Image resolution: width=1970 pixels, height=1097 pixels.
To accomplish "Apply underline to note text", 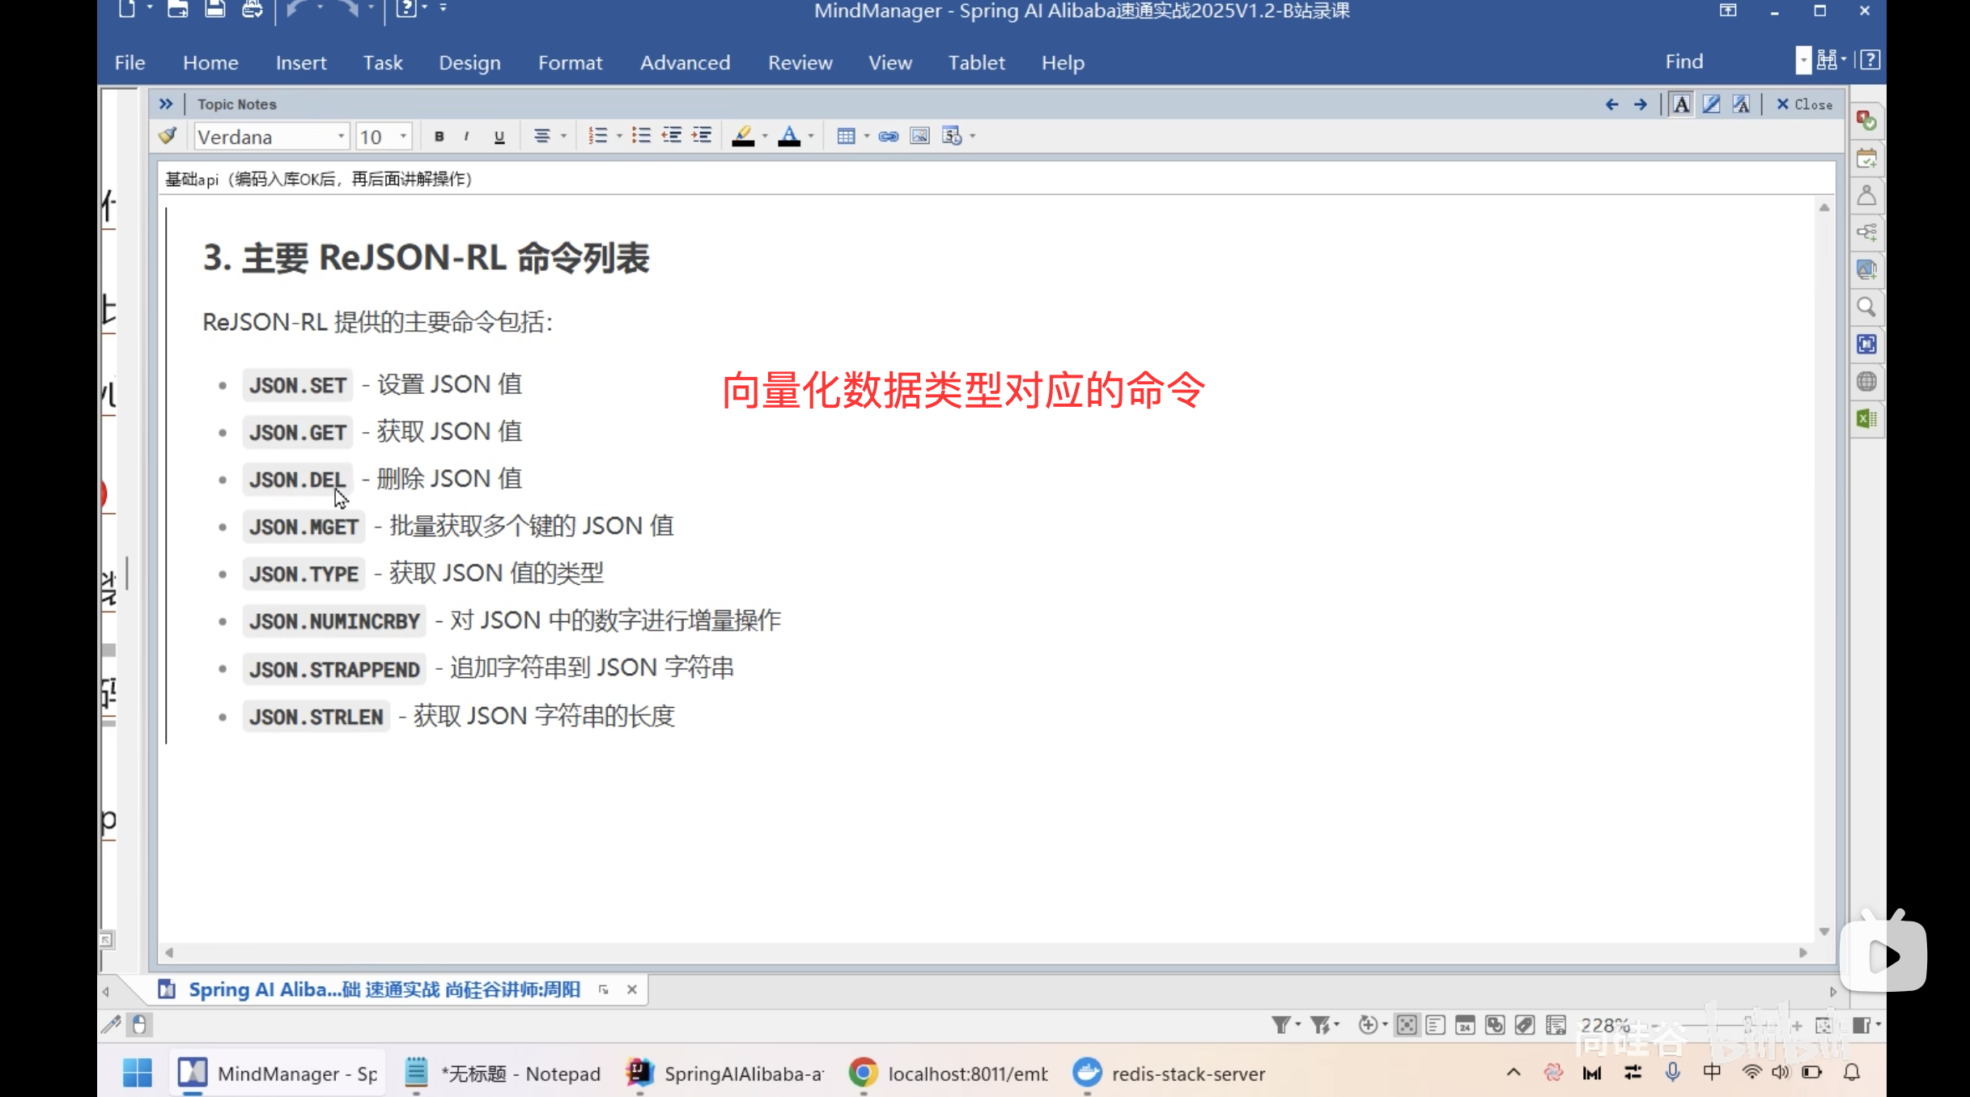I will (x=499, y=136).
